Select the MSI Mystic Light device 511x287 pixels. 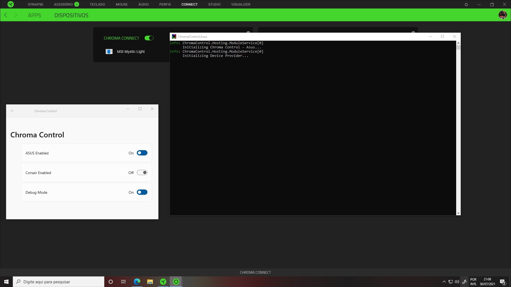(x=131, y=52)
